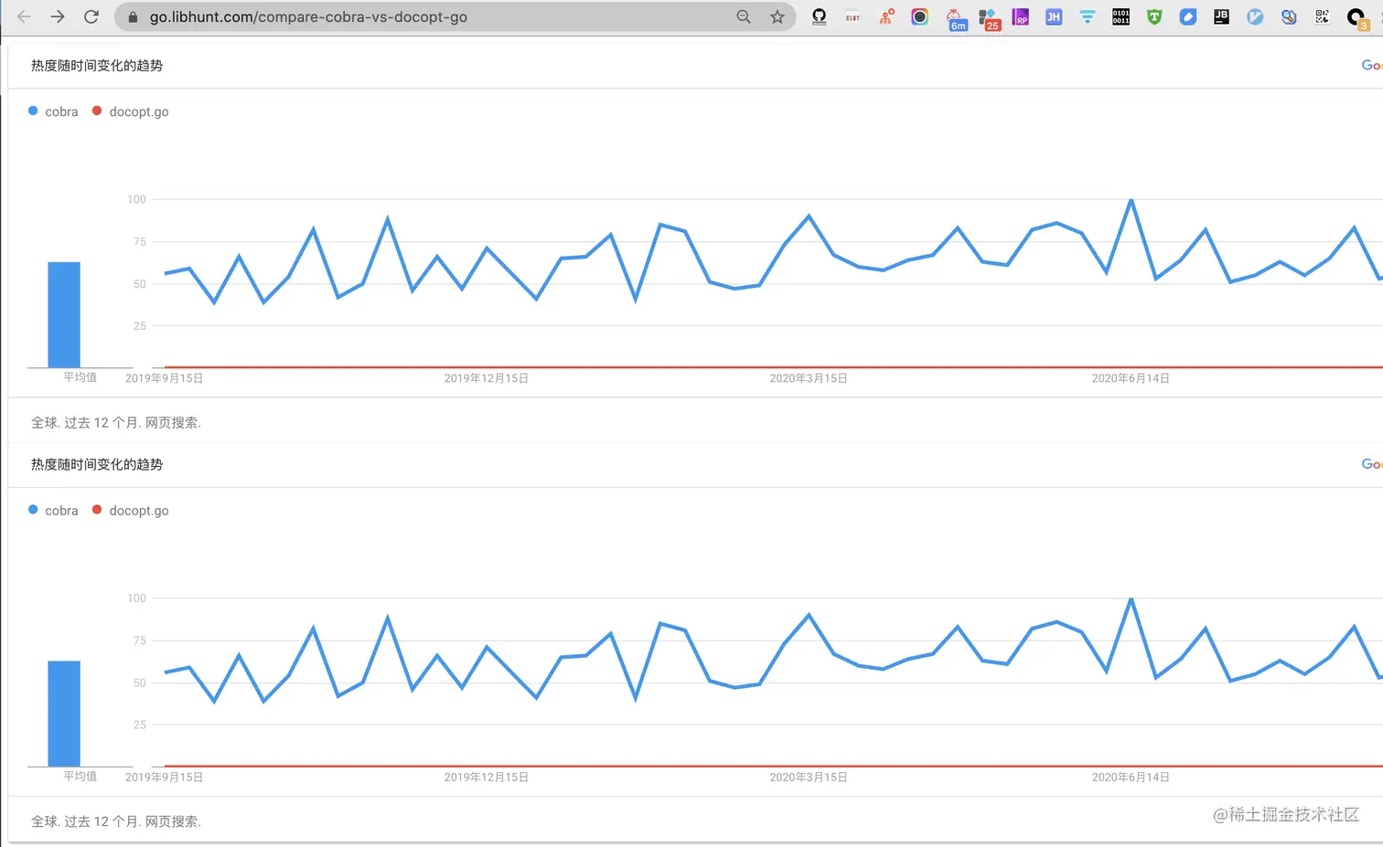1383x847 pixels.
Task: Open the timer extension showing 6m
Action: 955,18
